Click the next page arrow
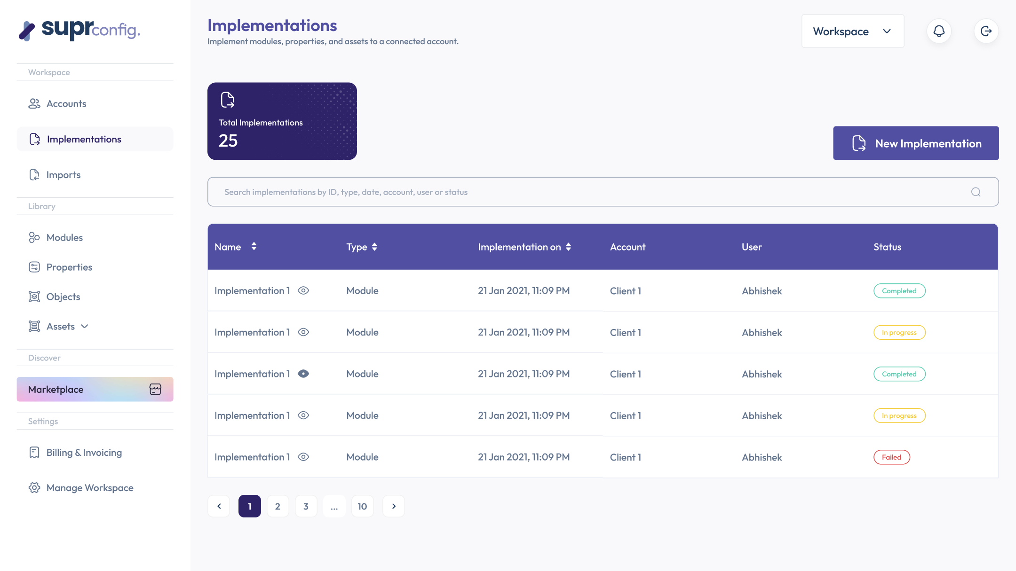The width and height of the screenshot is (1016, 571). 394,506
